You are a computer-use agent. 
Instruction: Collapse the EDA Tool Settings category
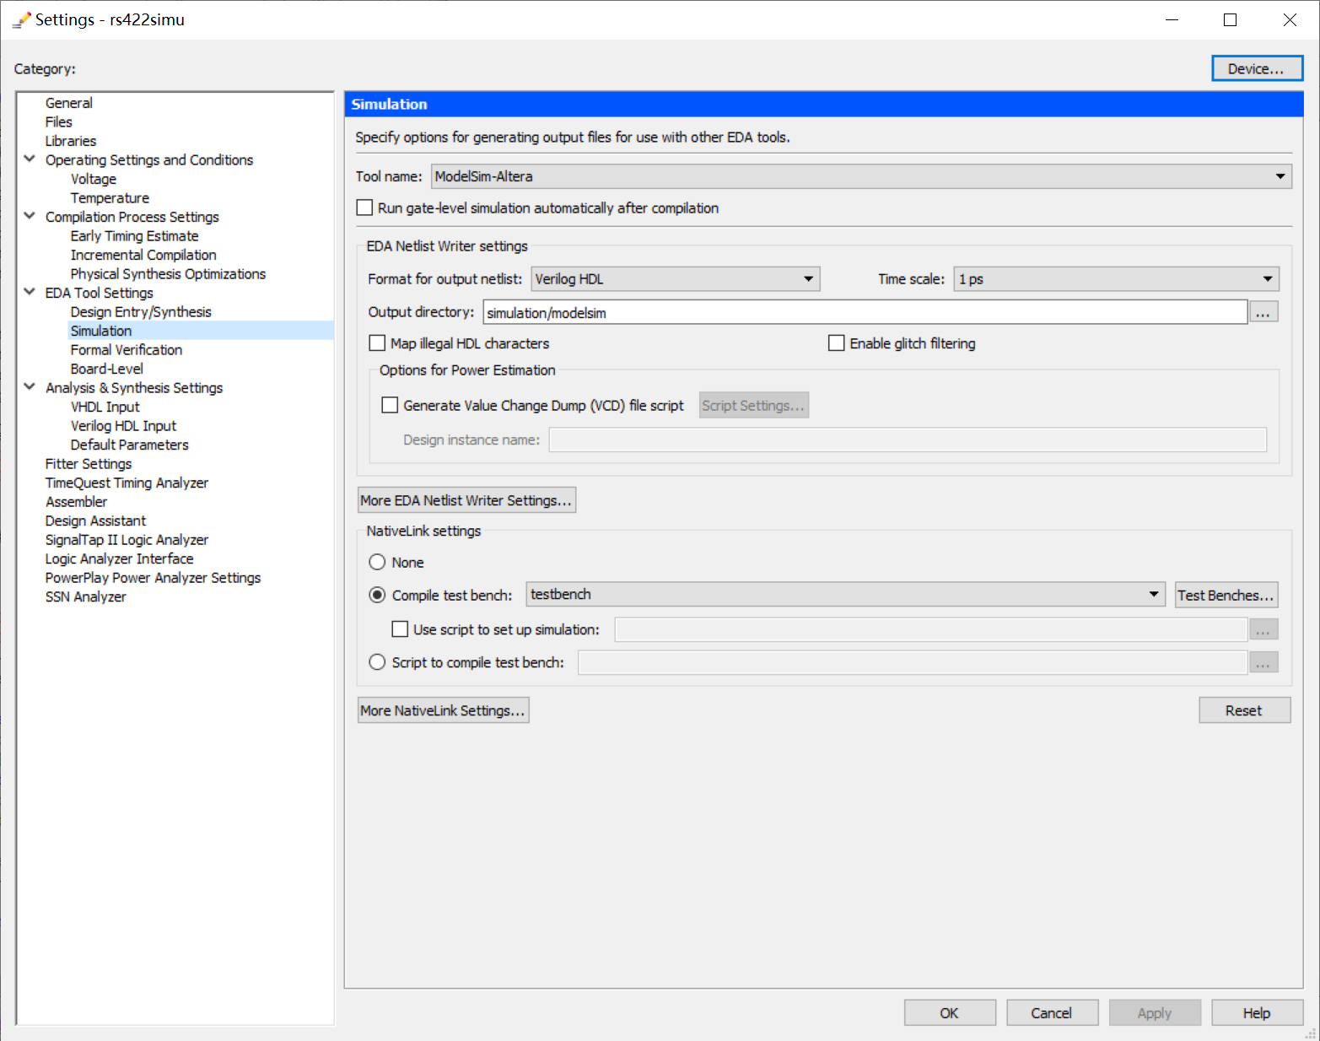(x=30, y=292)
